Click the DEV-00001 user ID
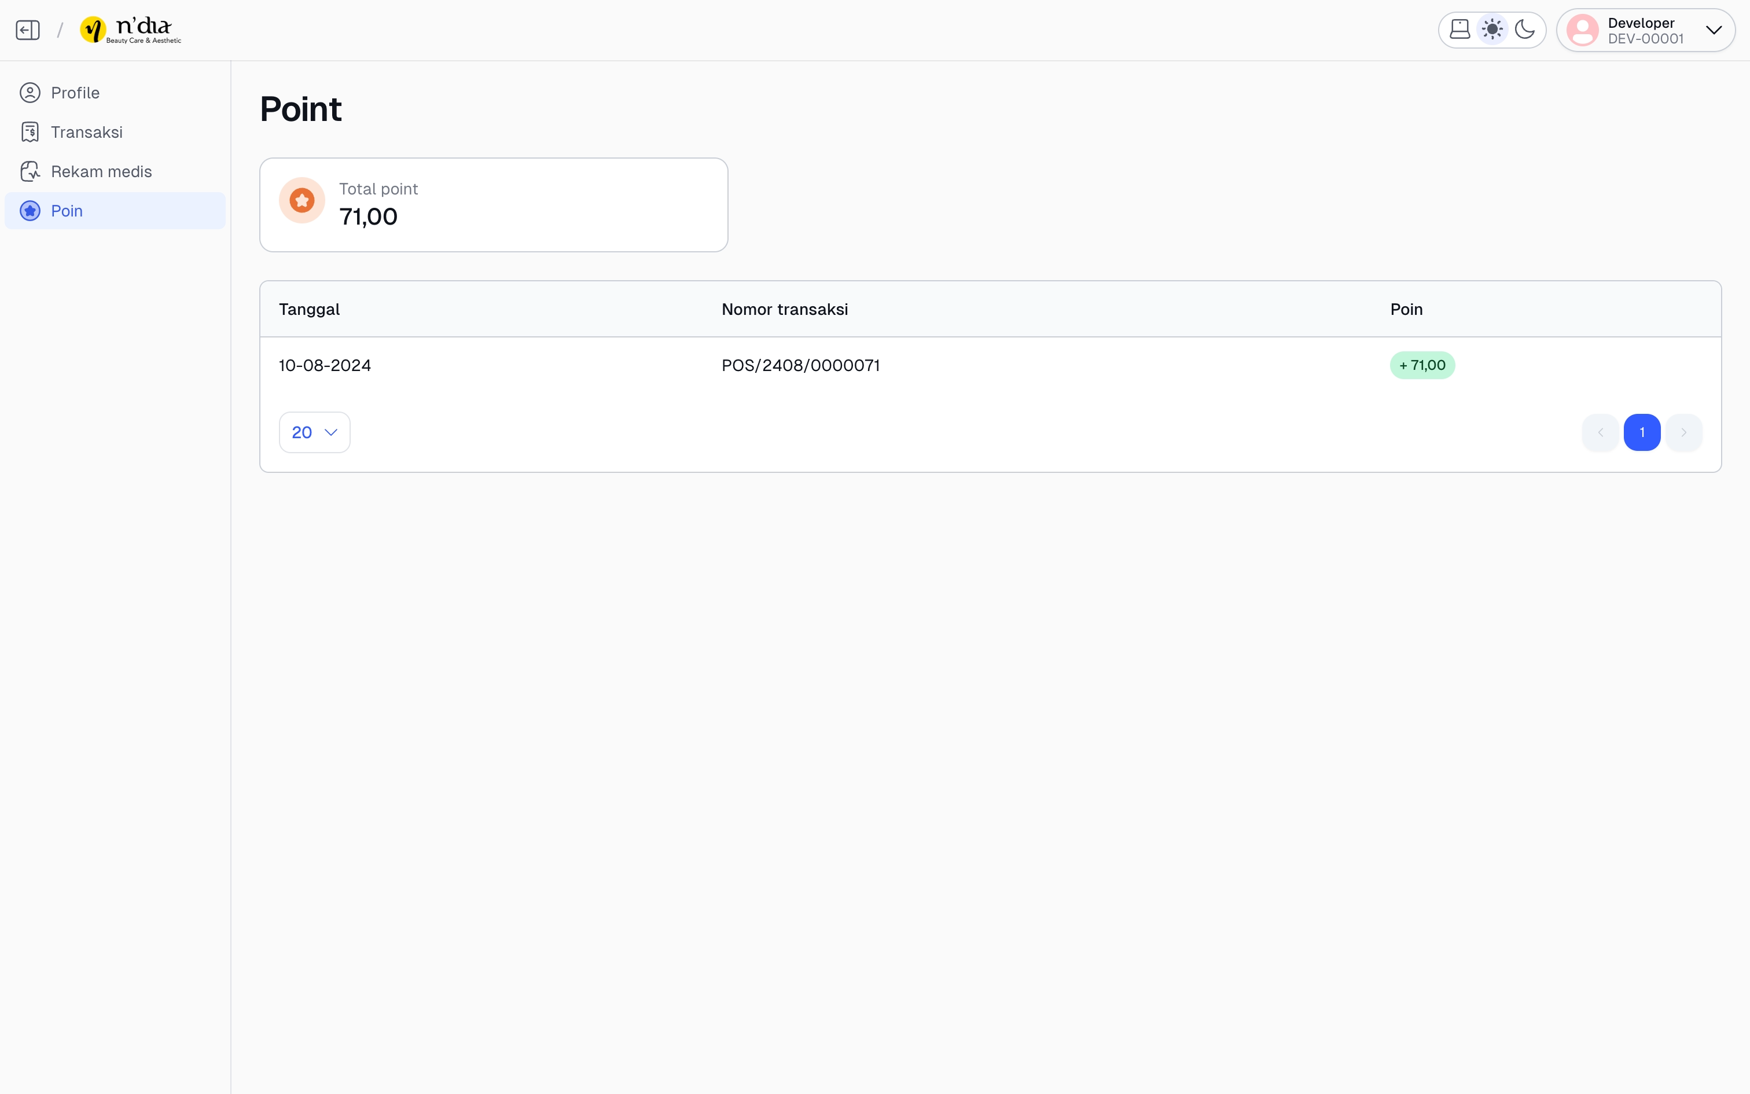The image size is (1750, 1094). [x=1646, y=39]
